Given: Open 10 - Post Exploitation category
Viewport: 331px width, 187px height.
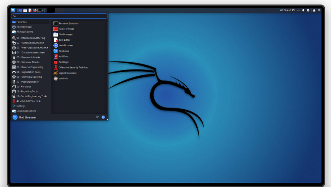Looking at the screenshot, I should (x=30, y=82).
